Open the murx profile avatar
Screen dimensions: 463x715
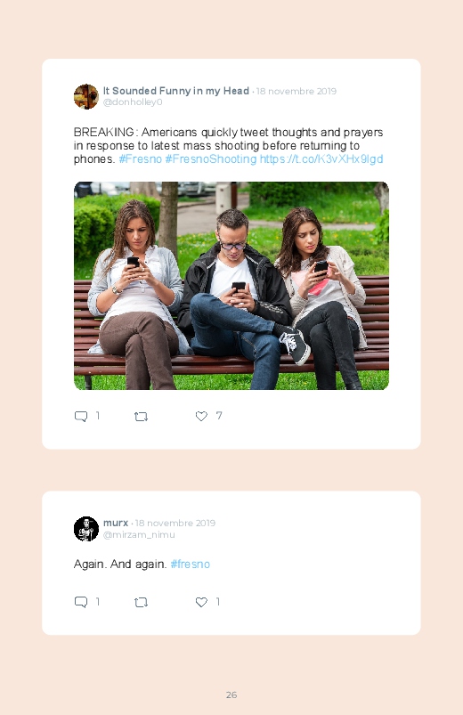pyautogui.click(x=86, y=529)
